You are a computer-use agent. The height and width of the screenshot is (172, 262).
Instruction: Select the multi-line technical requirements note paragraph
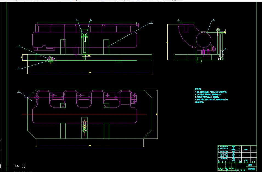pos(211,97)
